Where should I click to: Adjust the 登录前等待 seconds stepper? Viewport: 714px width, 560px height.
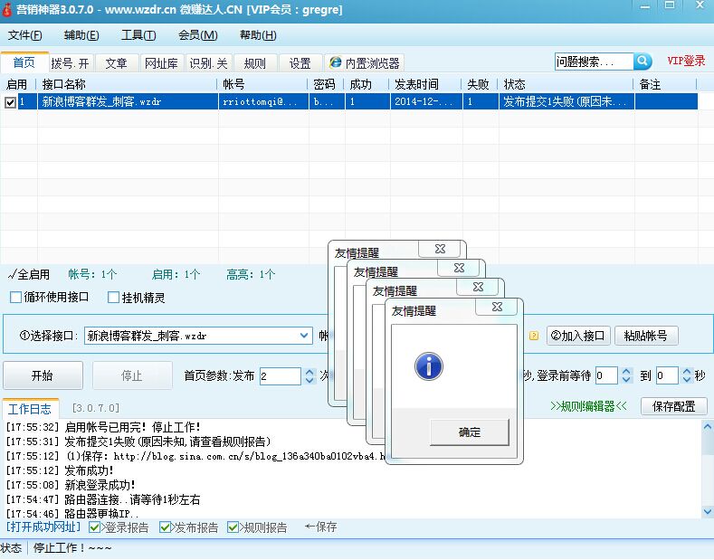click(626, 375)
